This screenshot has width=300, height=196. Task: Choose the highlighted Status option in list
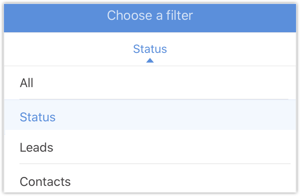click(x=38, y=117)
